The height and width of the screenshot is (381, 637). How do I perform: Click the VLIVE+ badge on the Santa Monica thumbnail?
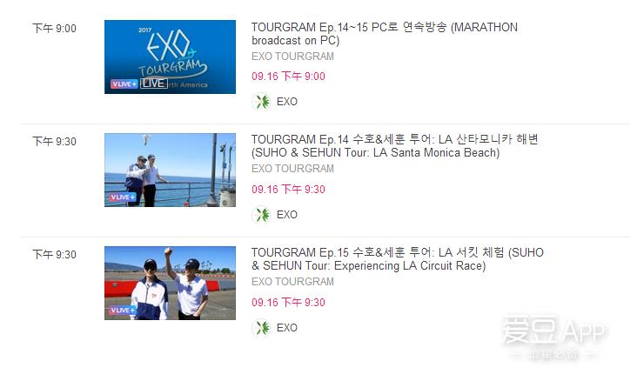pos(123,197)
